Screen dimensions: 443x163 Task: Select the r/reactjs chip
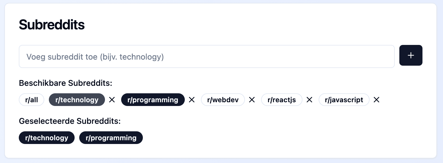pyautogui.click(x=282, y=100)
